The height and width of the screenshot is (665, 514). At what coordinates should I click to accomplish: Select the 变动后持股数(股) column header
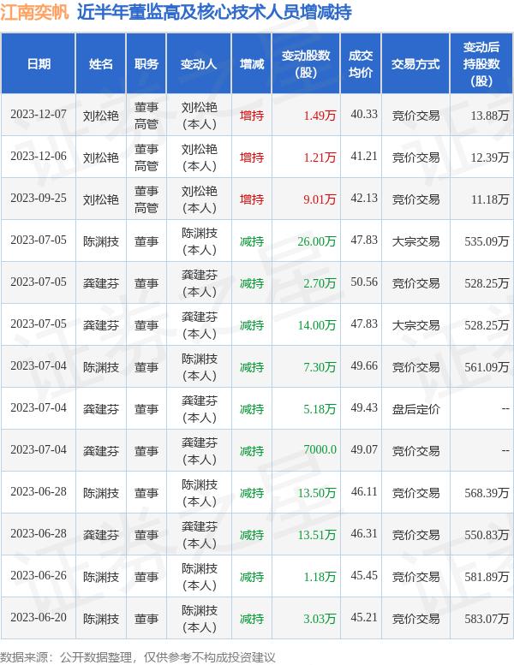click(481, 64)
